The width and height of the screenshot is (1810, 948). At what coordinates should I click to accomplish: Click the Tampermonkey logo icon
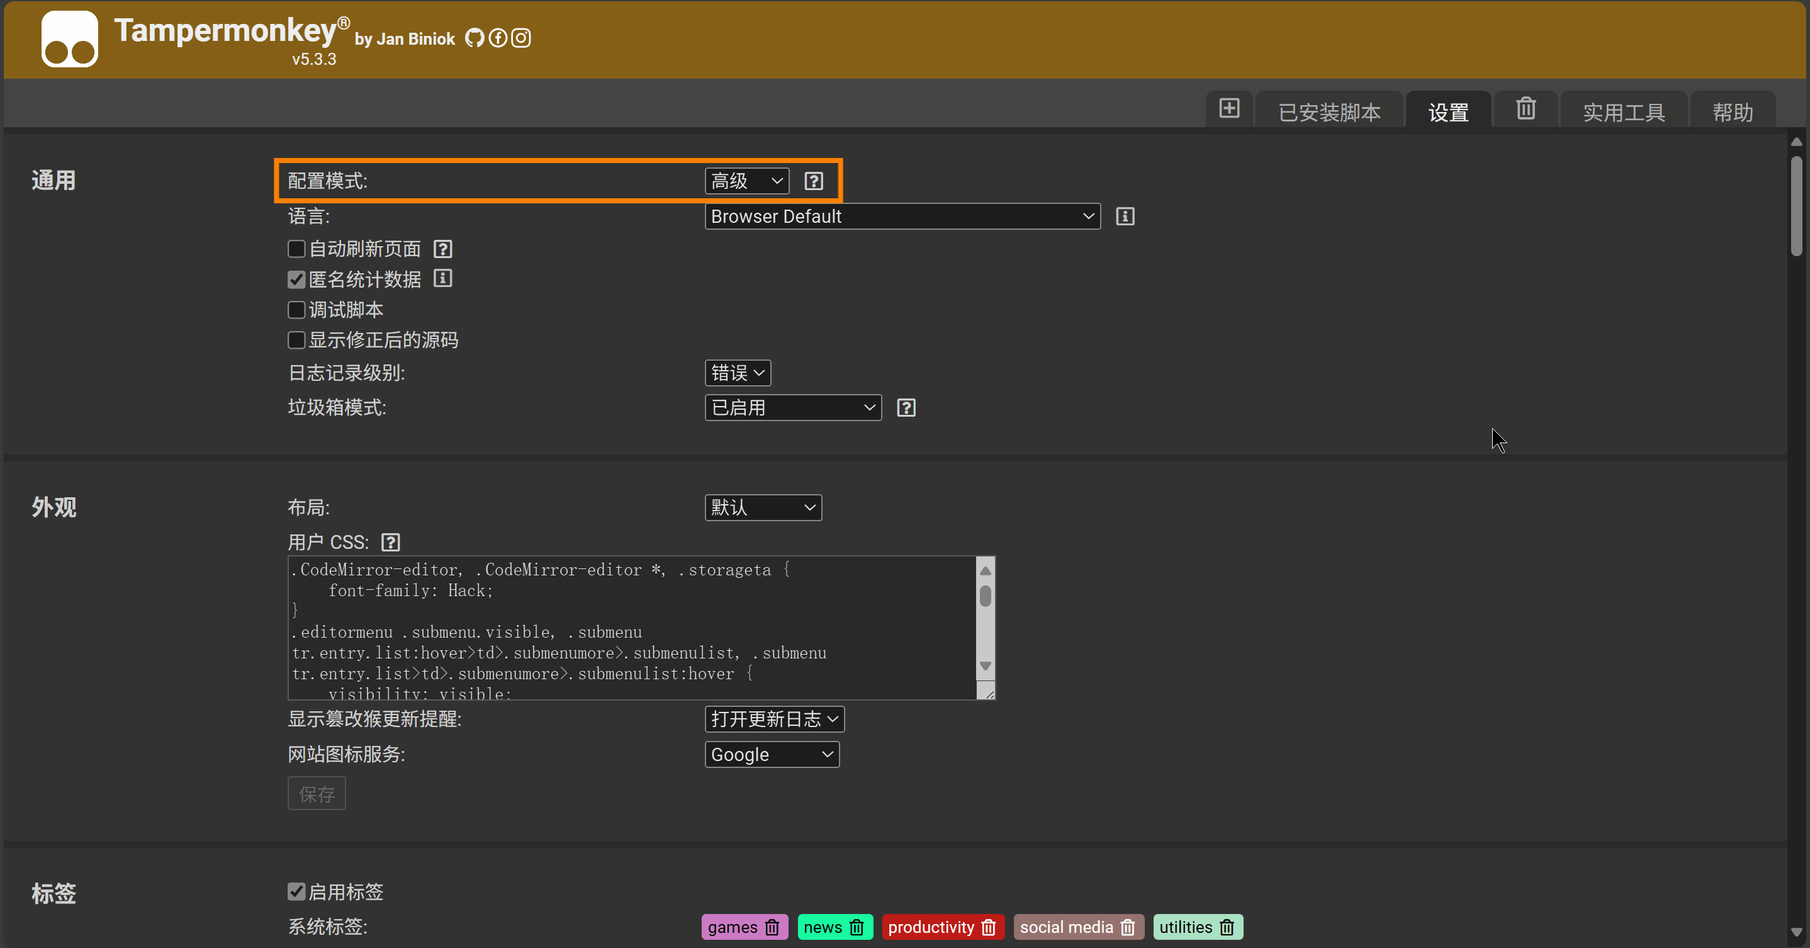coord(70,38)
